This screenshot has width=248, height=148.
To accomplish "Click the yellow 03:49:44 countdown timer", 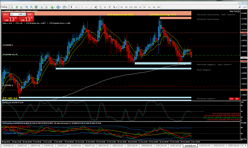I will pos(10,98).
